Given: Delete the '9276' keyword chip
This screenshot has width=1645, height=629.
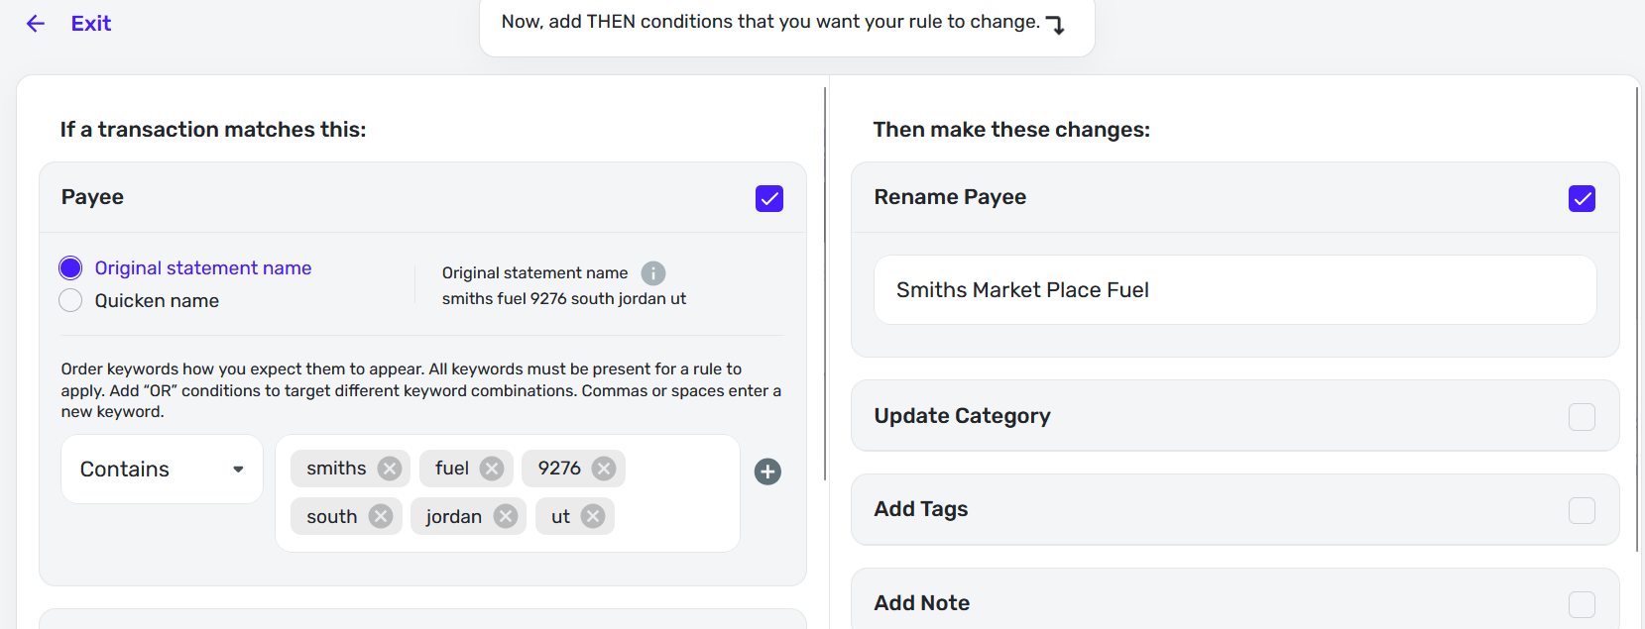Looking at the screenshot, I should (x=604, y=469).
